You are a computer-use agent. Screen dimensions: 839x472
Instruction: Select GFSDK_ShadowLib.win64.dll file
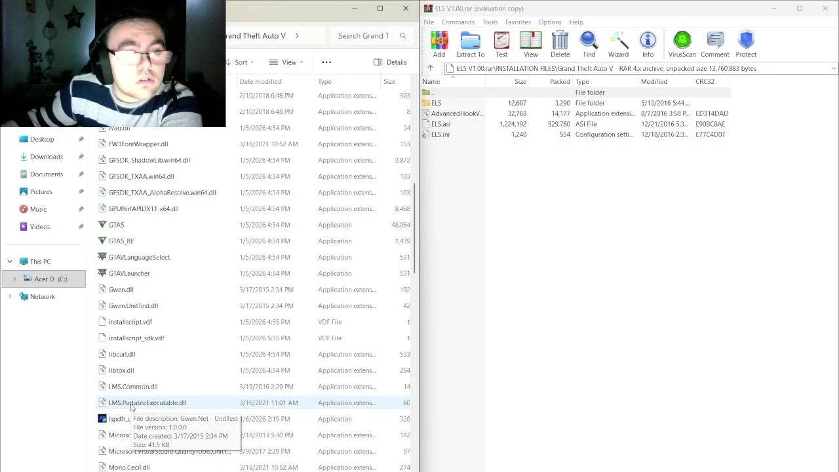point(149,161)
